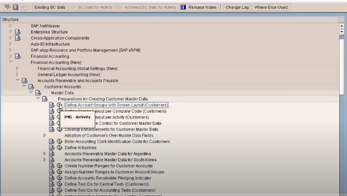Open documentation icon for Enter Accounting Clerk Identification Code
This screenshot has height=196, width=347.
[52, 141]
